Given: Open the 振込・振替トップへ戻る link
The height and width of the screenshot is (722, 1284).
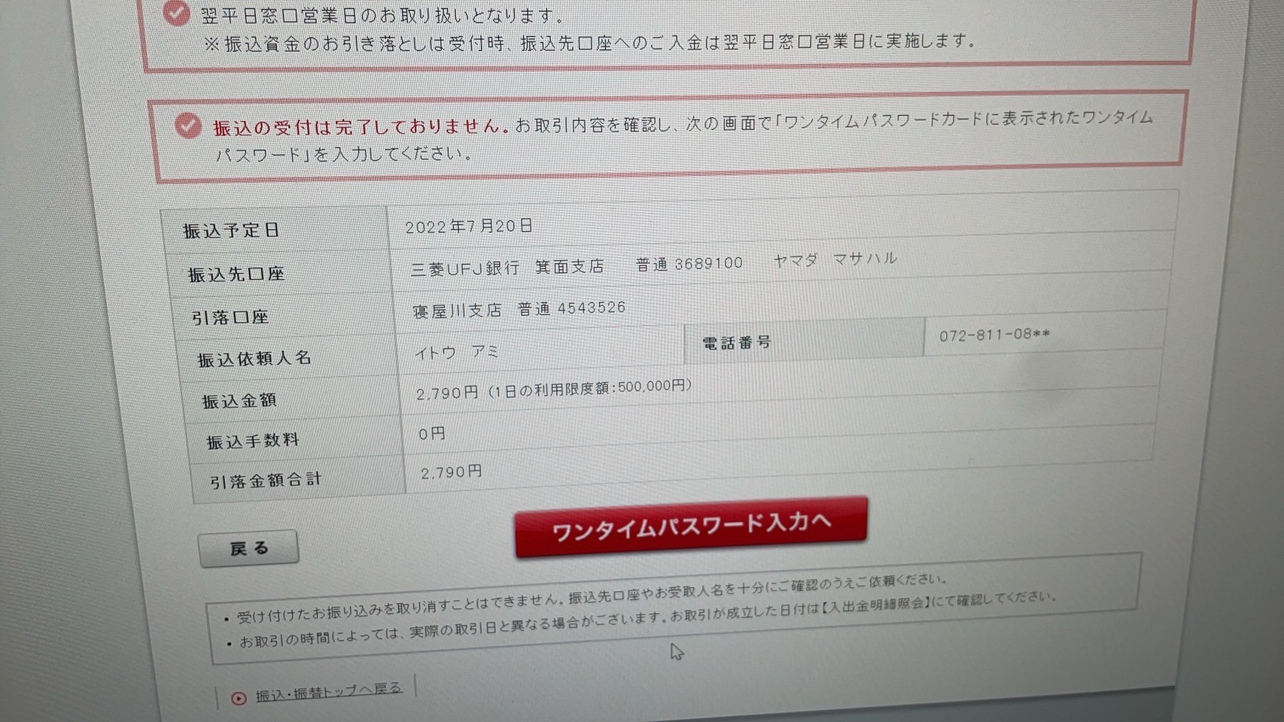Looking at the screenshot, I should (x=329, y=692).
